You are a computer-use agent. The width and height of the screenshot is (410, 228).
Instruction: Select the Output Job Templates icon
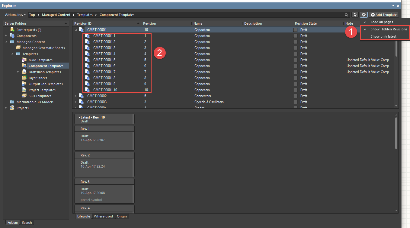tap(24, 84)
